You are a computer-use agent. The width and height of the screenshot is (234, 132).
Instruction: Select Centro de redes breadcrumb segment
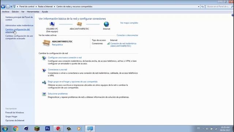[74, 7]
